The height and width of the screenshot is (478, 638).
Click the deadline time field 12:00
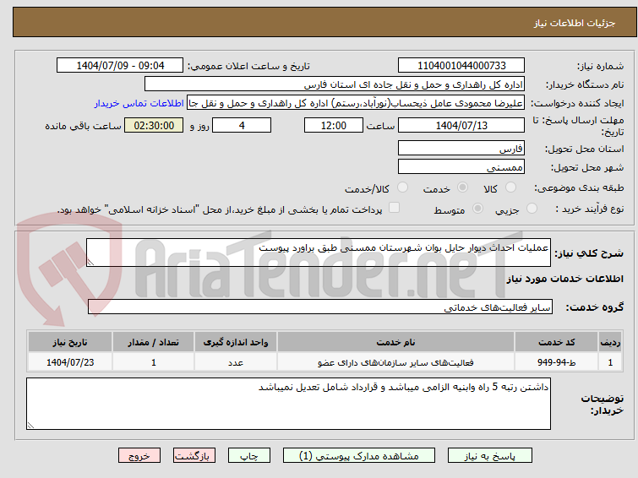(x=334, y=125)
